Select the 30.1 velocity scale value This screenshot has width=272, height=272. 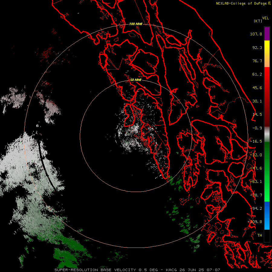(x=257, y=101)
